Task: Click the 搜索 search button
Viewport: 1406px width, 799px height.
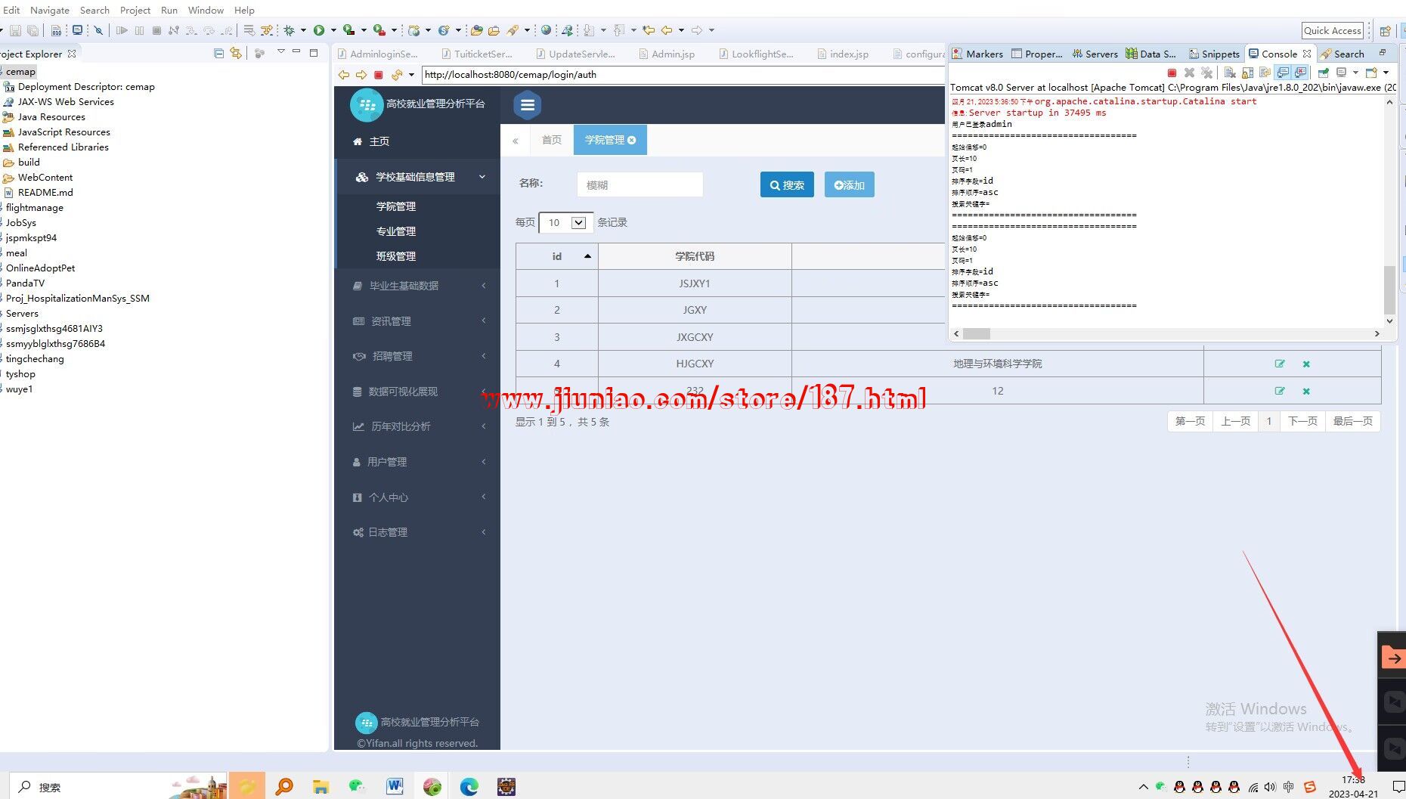Action: [787, 185]
